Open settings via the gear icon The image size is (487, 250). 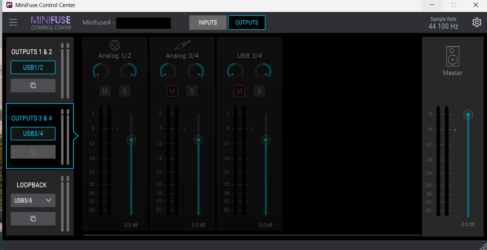pos(477,22)
